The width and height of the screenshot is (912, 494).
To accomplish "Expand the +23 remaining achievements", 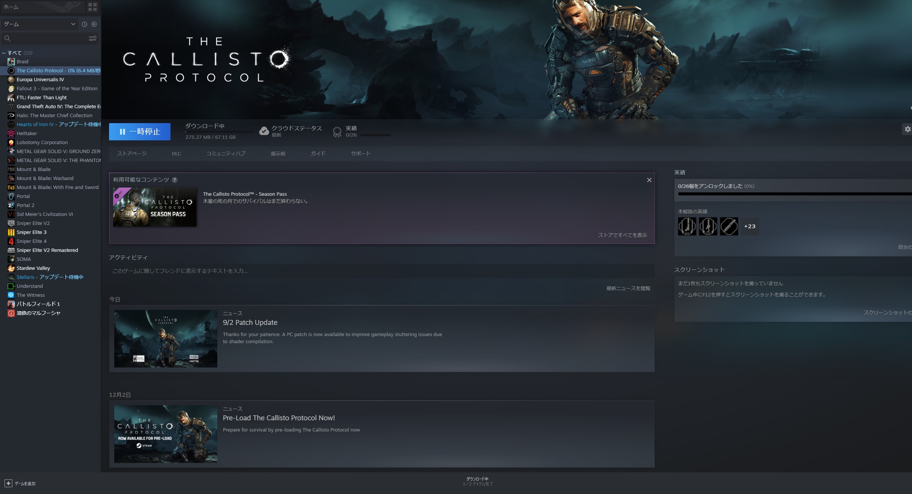I will pyautogui.click(x=749, y=226).
